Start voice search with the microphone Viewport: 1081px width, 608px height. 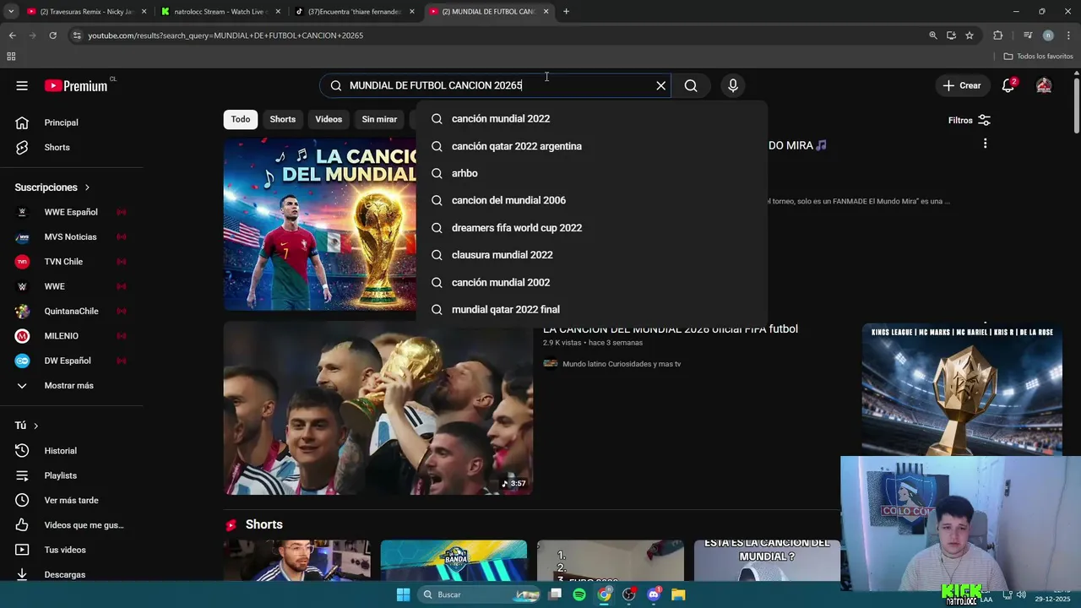click(x=733, y=85)
